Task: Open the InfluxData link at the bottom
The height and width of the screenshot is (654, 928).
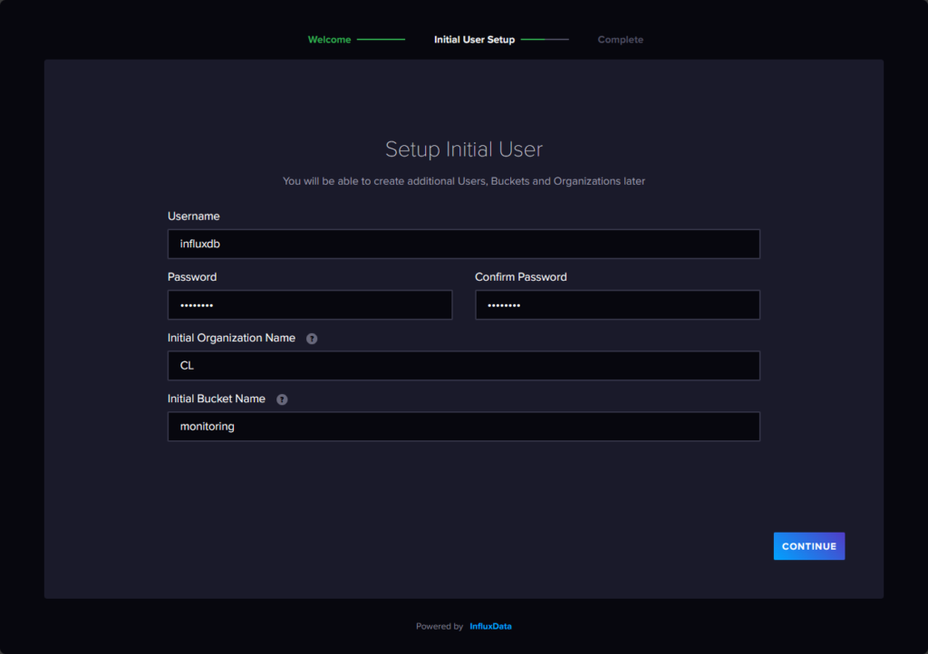Action: pyautogui.click(x=489, y=625)
